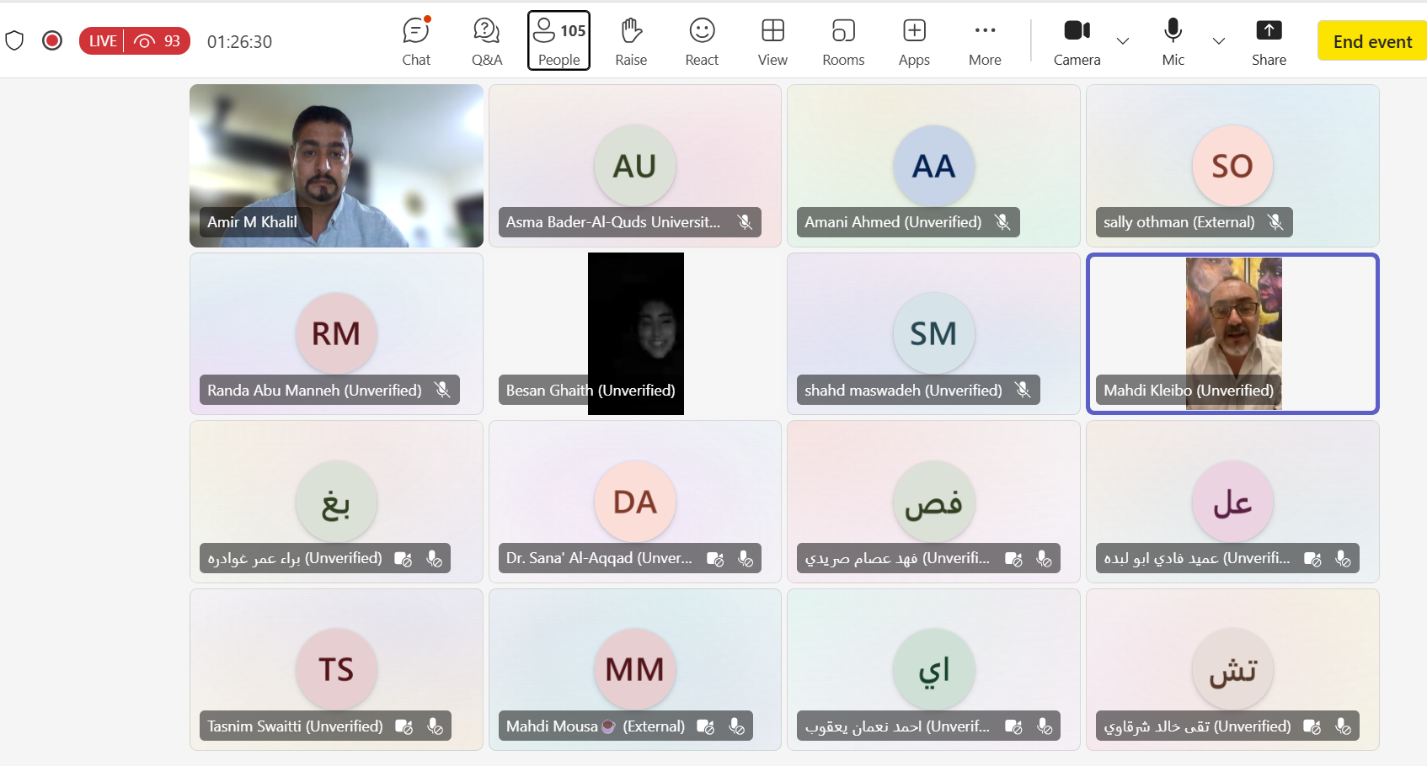Toggle the Mic mute button
This screenshot has height=766, width=1427.
point(1173,41)
